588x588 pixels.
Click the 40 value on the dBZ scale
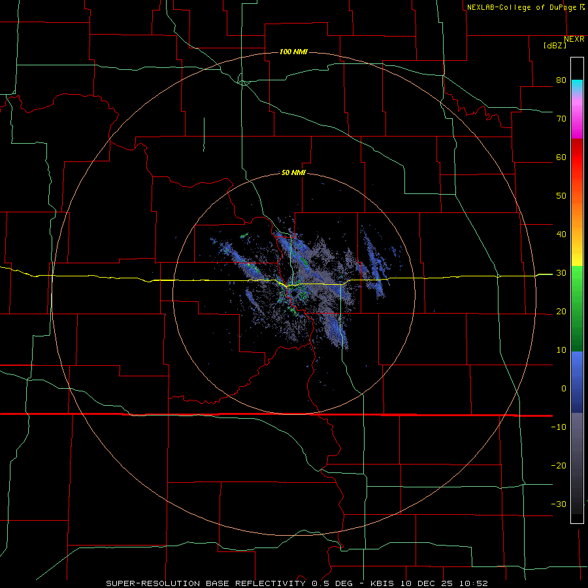click(x=561, y=235)
